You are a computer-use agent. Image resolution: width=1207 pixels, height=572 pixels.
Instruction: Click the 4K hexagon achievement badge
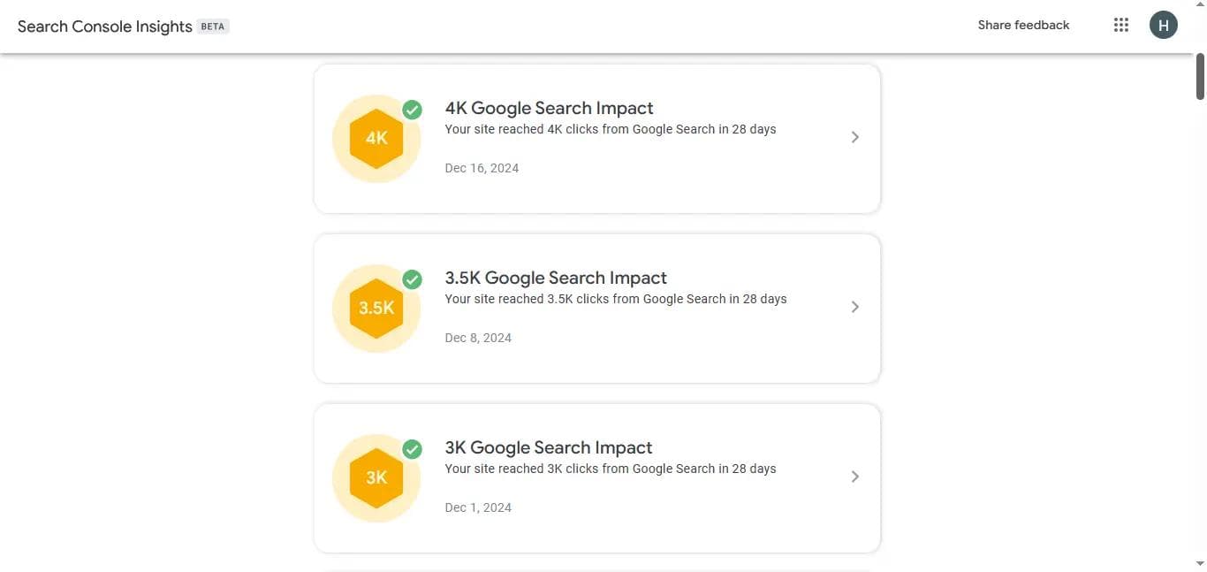click(376, 137)
